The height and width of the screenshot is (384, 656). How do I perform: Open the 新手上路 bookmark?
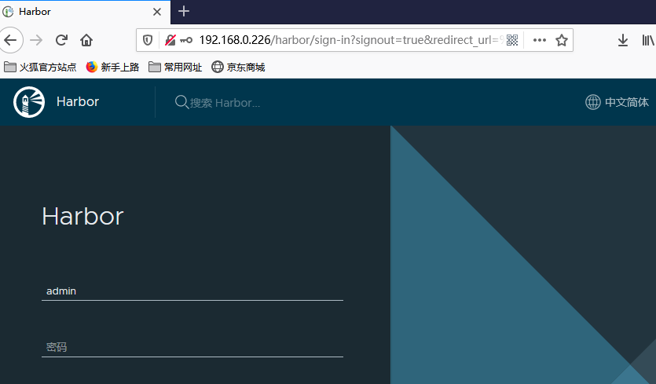point(112,67)
